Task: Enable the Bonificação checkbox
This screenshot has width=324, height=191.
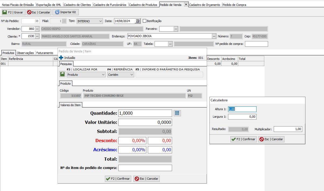Action: click(x=144, y=21)
